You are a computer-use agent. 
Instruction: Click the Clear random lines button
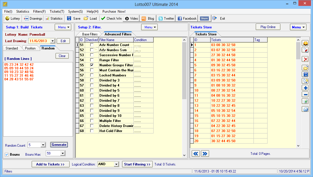click(62, 56)
